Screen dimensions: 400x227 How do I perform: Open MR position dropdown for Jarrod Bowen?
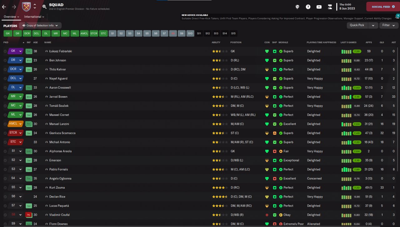[16, 97]
